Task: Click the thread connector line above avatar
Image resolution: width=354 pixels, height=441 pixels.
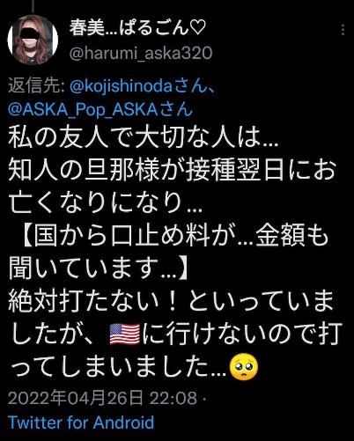Action: coord(33,6)
